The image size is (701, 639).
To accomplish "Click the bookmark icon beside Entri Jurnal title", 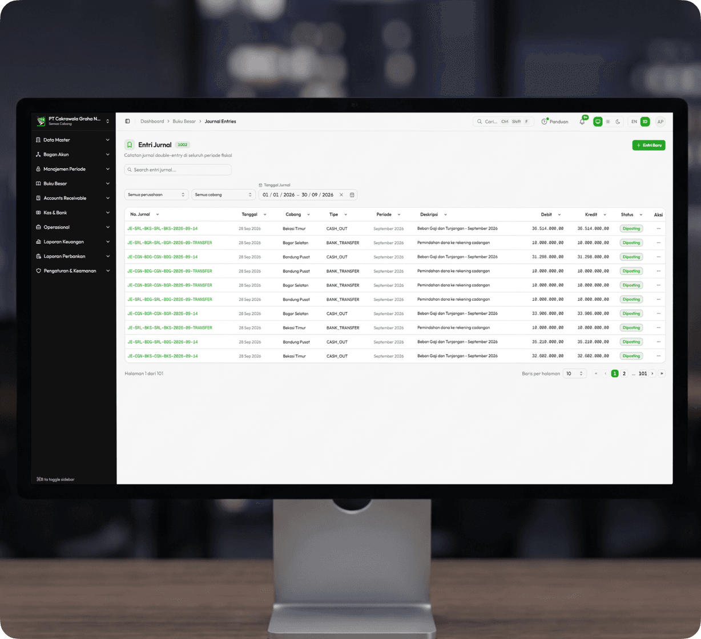I will [x=130, y=145].
